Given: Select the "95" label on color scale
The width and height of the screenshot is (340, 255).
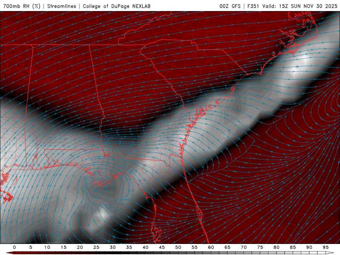Looking at the screenshot, I should [326, 247].
